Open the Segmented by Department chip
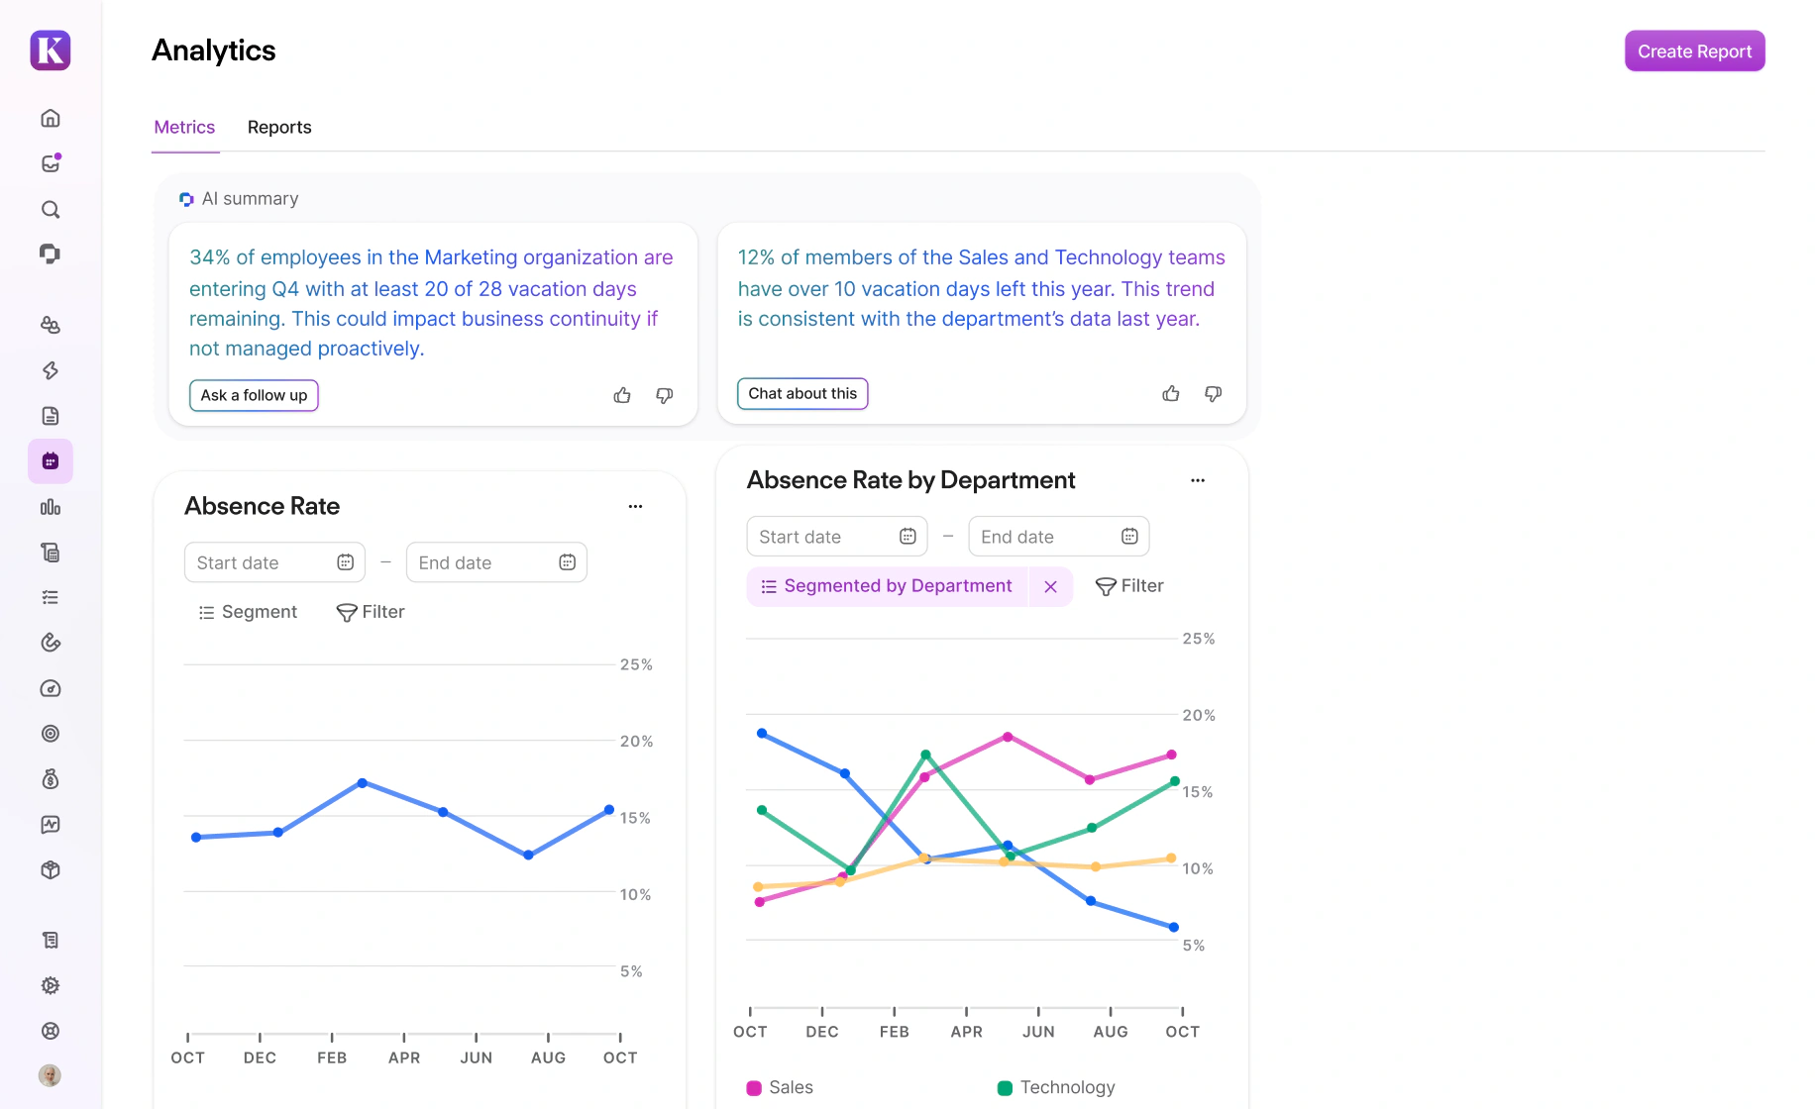The height and width of the screenshot is (1109, 1816). [x=888, y=586]
